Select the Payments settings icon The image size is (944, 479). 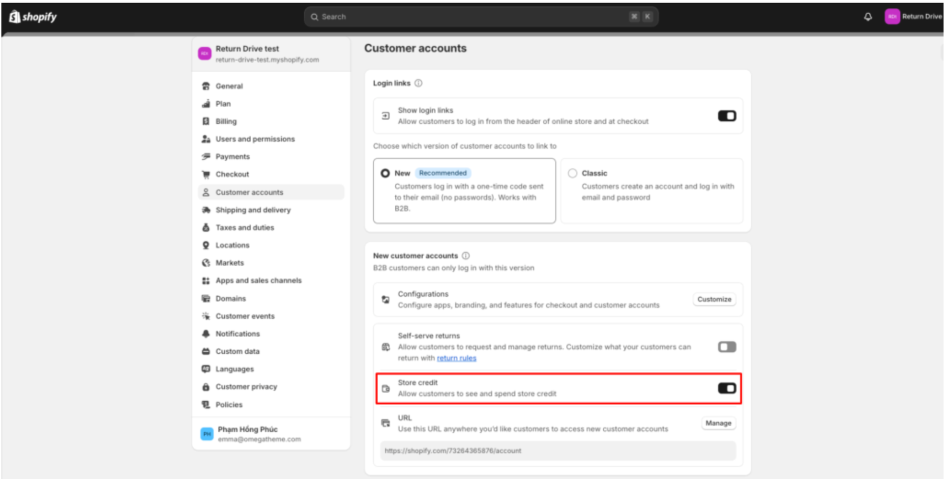[x=206, y=156]
